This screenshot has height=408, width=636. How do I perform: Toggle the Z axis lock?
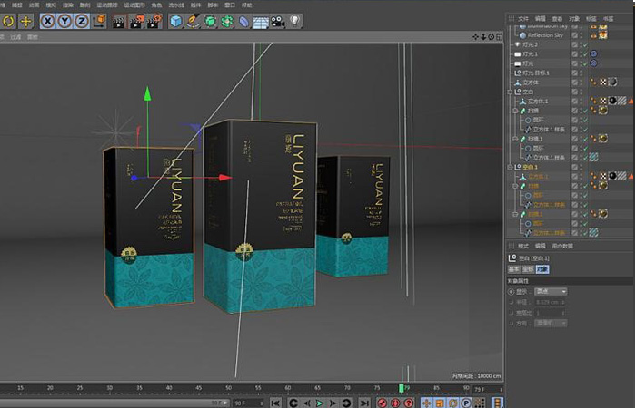82,21
